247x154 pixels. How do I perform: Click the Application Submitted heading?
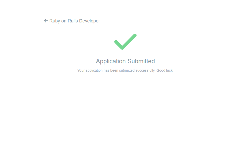pyautogui.click(x=125, y=61)
